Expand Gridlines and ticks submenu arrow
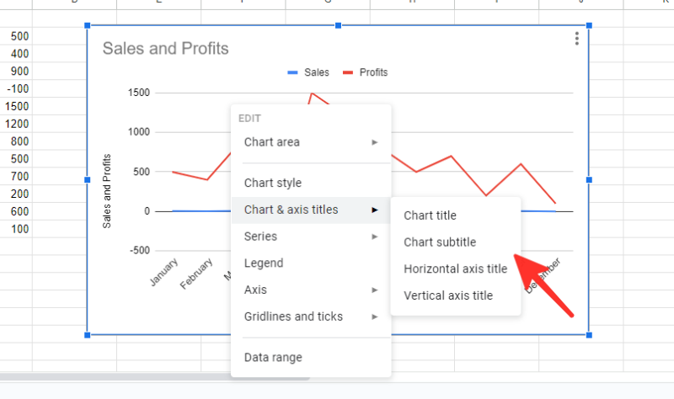Screen dimensions: 674x399 click(x=375, y=317)
